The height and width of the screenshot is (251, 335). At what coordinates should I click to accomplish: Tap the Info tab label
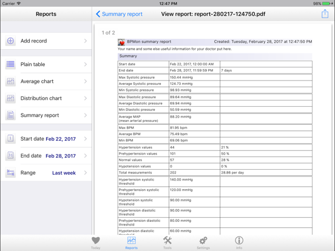(239, 248)
